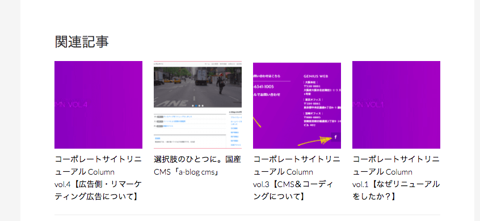Open the Column vol.1 purple thumbnail
This screenshot has height=221, width=480.
[396, 105]
